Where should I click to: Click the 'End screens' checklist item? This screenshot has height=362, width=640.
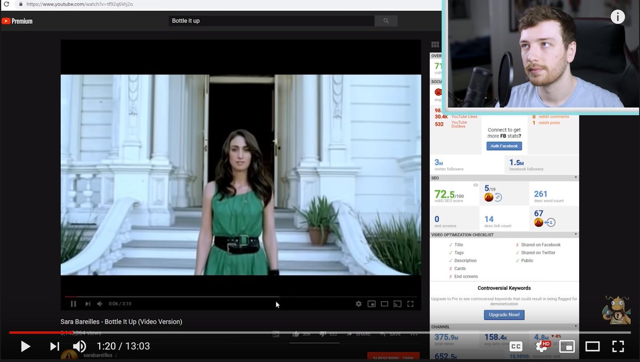466,277
